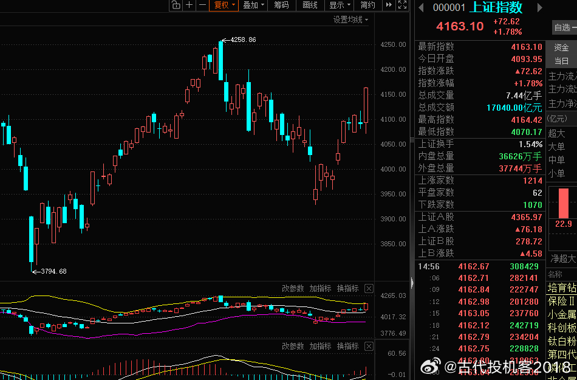Image resolution: width=577 pixels, height=380 pixels.
Task: Click 改参数 on the MACD indicator panel
Action: click(293, 346)
